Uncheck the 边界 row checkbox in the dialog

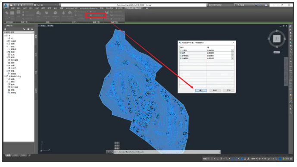tap(181, 53)
